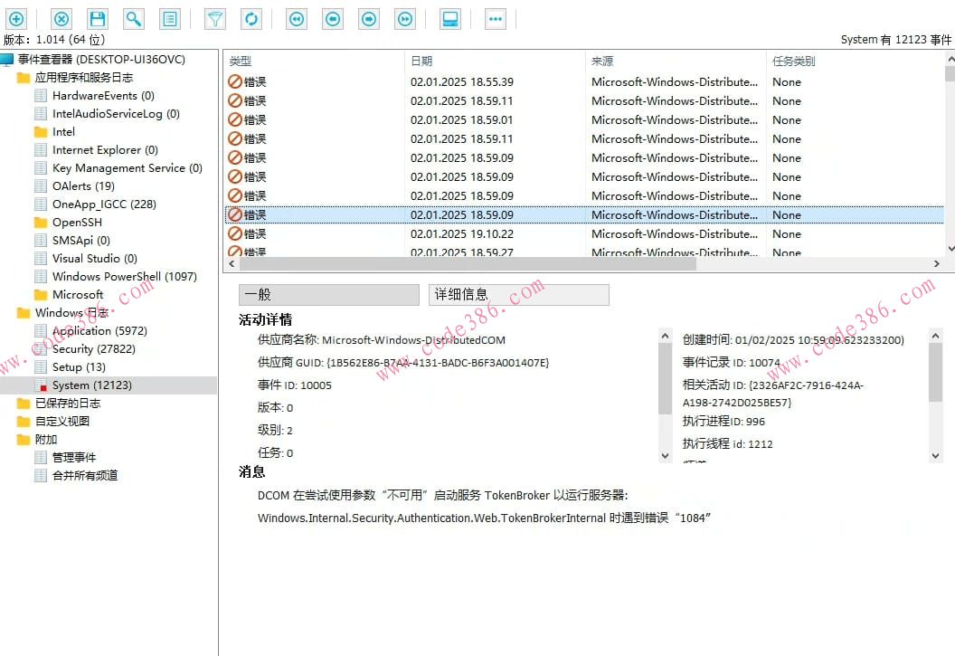Viewport: 955px width, 656px height.
Task: Open event properties with list icon
Action: click(x=169, y=18)
